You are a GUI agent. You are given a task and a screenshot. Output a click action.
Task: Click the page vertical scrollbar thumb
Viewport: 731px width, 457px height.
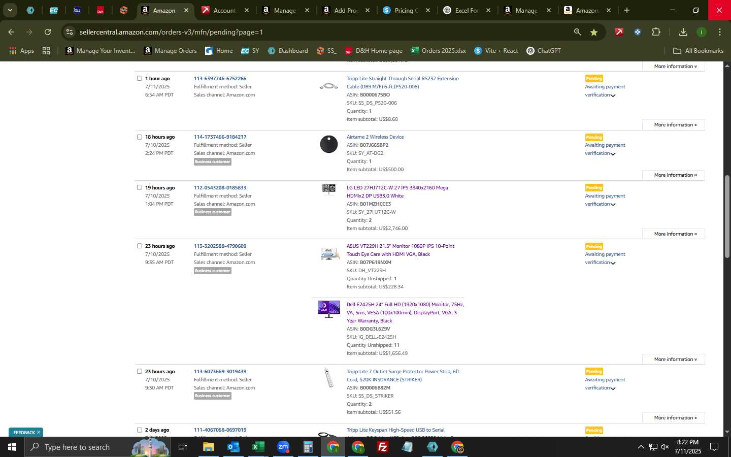click(727, 216)
